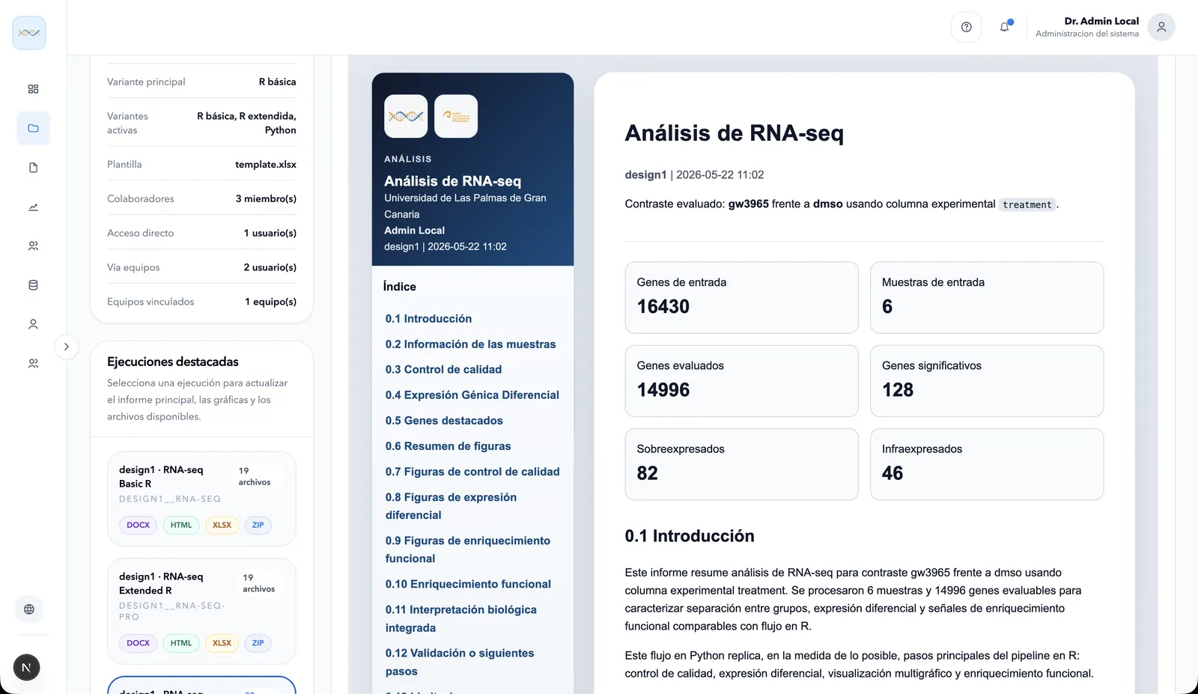
Task: Go to 0.1 Introducción in index
Action: click(428, 319)
